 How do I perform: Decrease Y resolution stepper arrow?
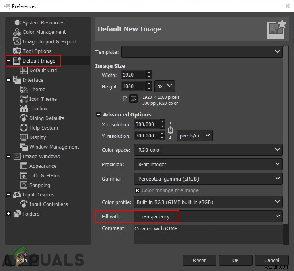pyautogui.click(x=162, y=138)
